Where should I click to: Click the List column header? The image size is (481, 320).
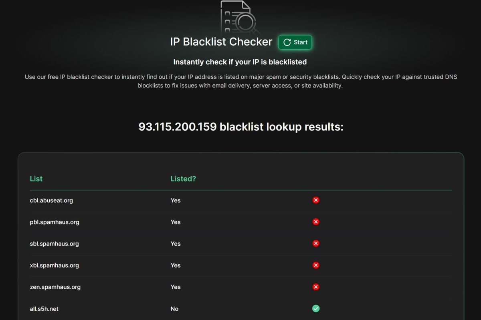point(36,179)
